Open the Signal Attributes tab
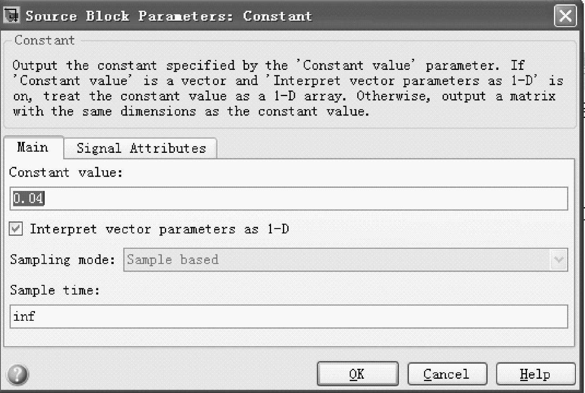This screenshot has height=393, width=585. click(141, 148)
